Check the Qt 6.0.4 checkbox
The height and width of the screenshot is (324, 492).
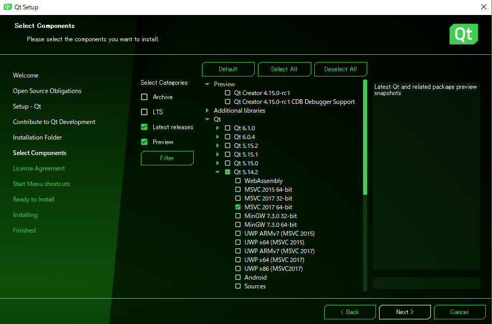[228, 137]
